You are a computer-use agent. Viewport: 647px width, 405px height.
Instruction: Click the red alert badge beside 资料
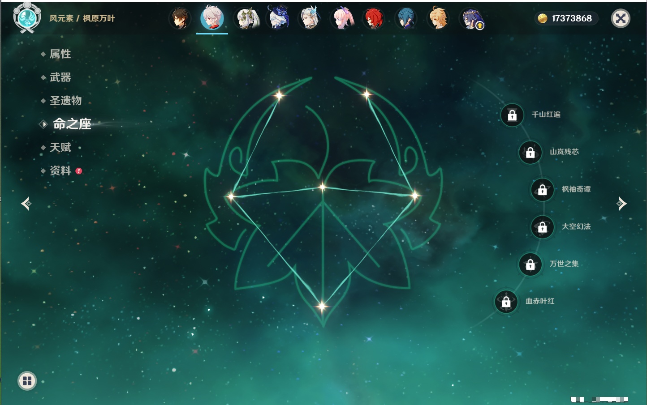point(79,171)
